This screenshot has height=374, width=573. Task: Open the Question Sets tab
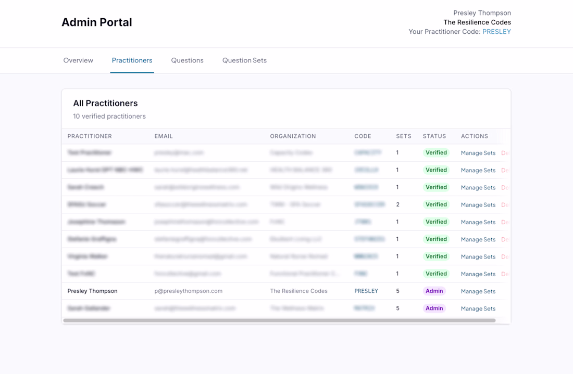click(244, 60)
